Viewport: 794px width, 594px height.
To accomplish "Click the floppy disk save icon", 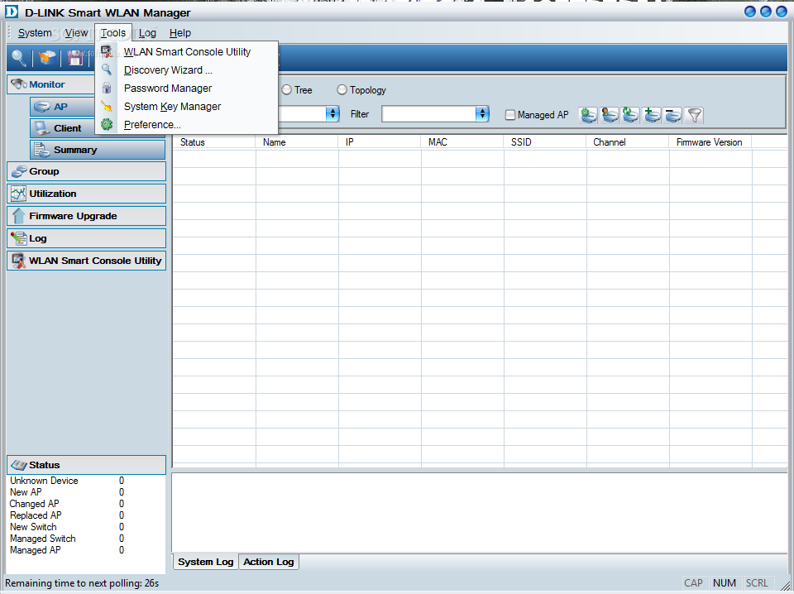I will click(75, 58).
